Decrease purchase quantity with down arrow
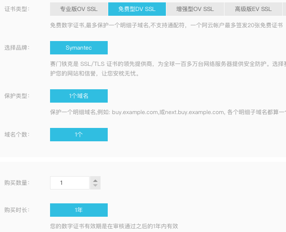The image size is (286, 232). tap(95, 185)
